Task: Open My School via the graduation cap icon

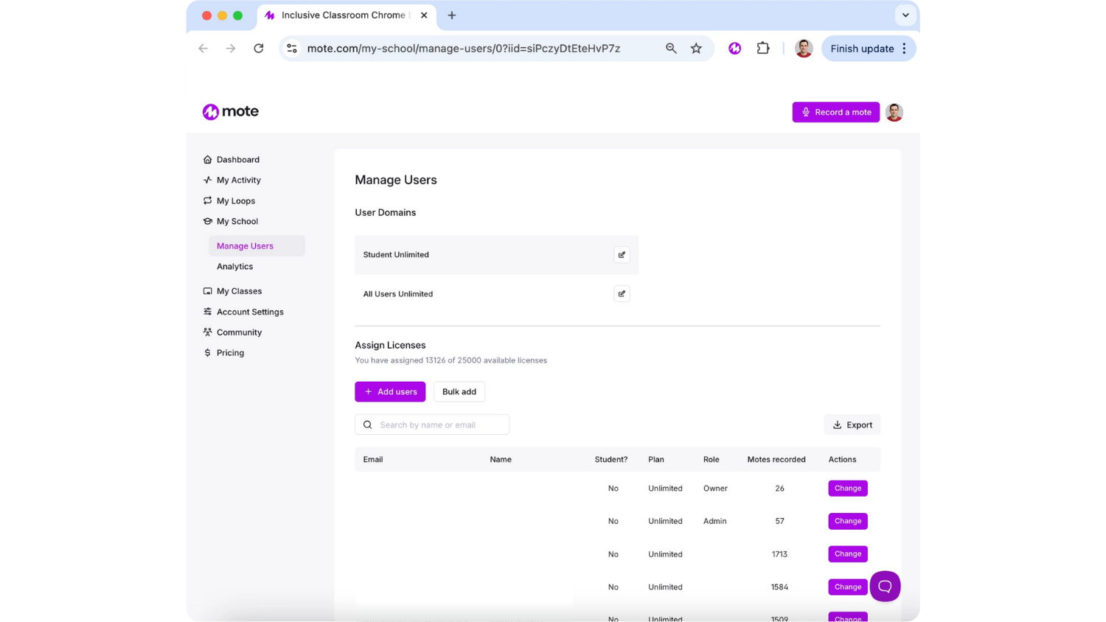Action: click(x=207, y=221)
